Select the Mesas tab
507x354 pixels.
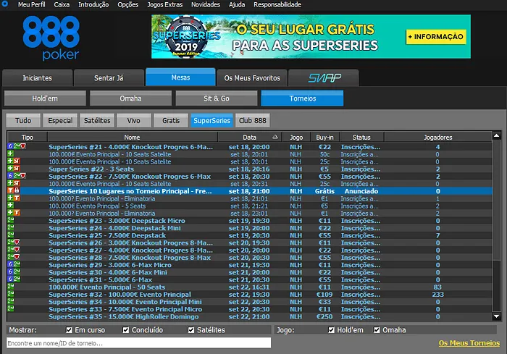tap(180, 77)
